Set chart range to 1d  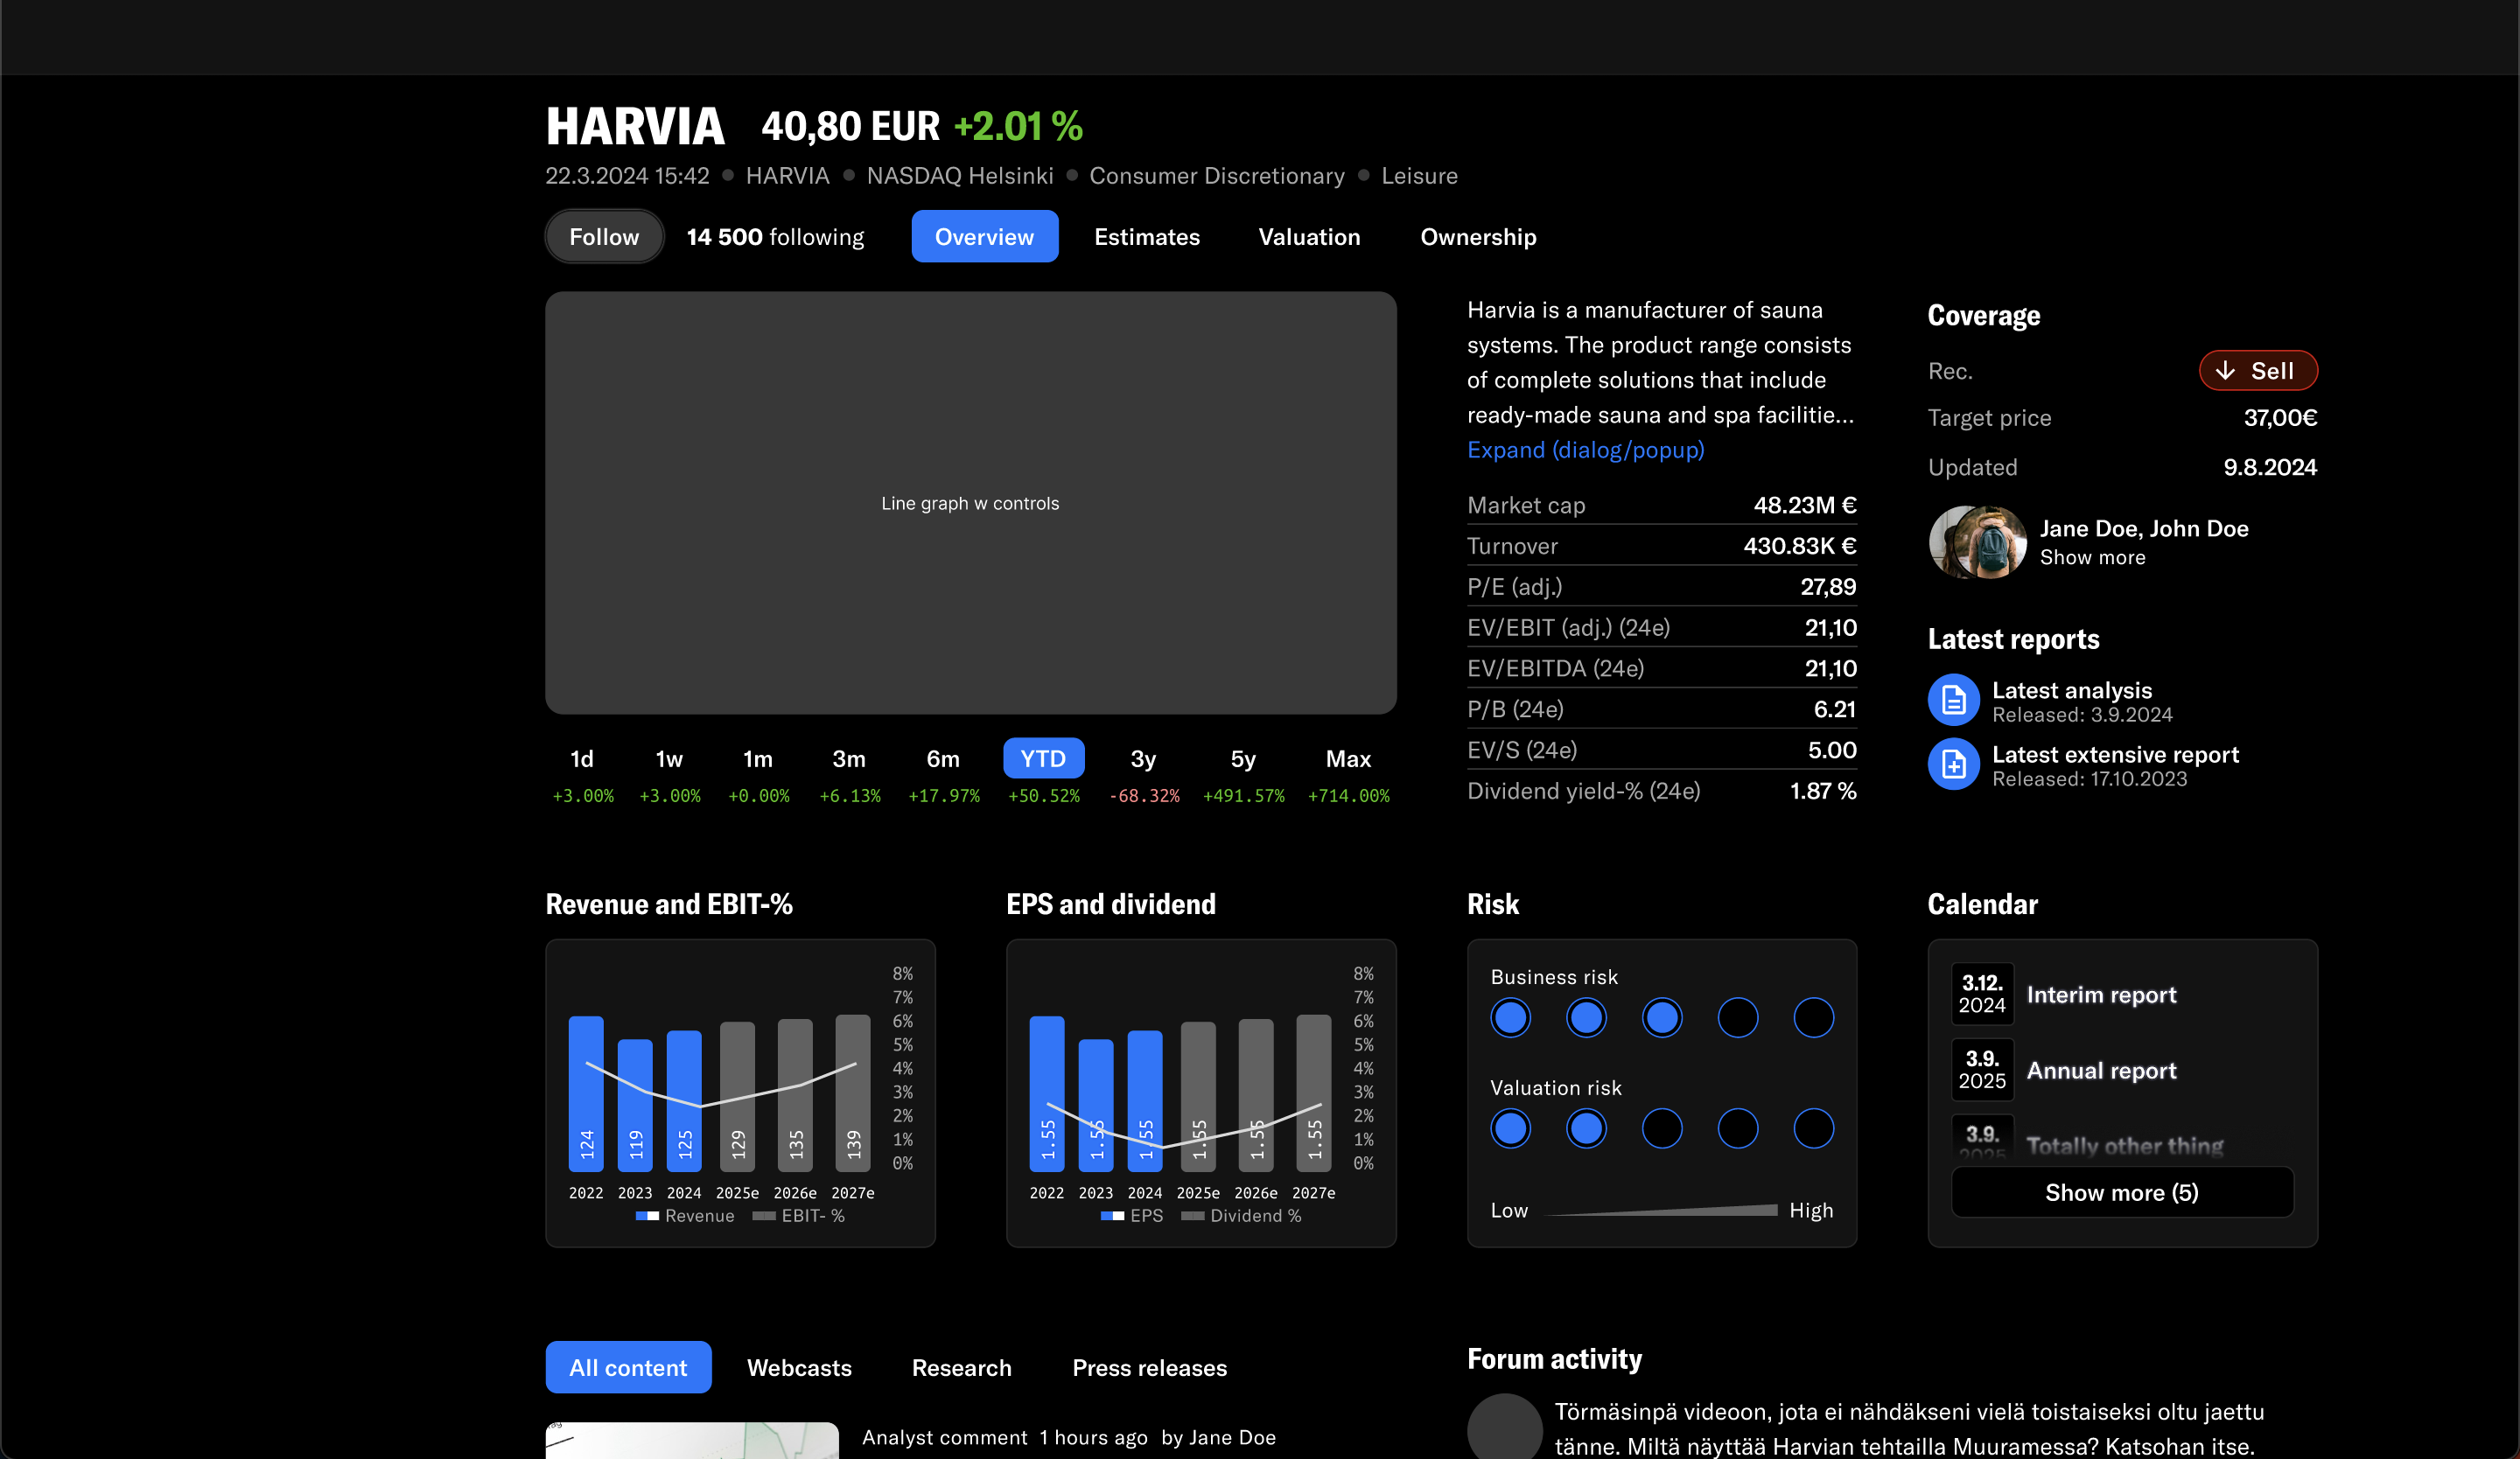tap(582, 759)
